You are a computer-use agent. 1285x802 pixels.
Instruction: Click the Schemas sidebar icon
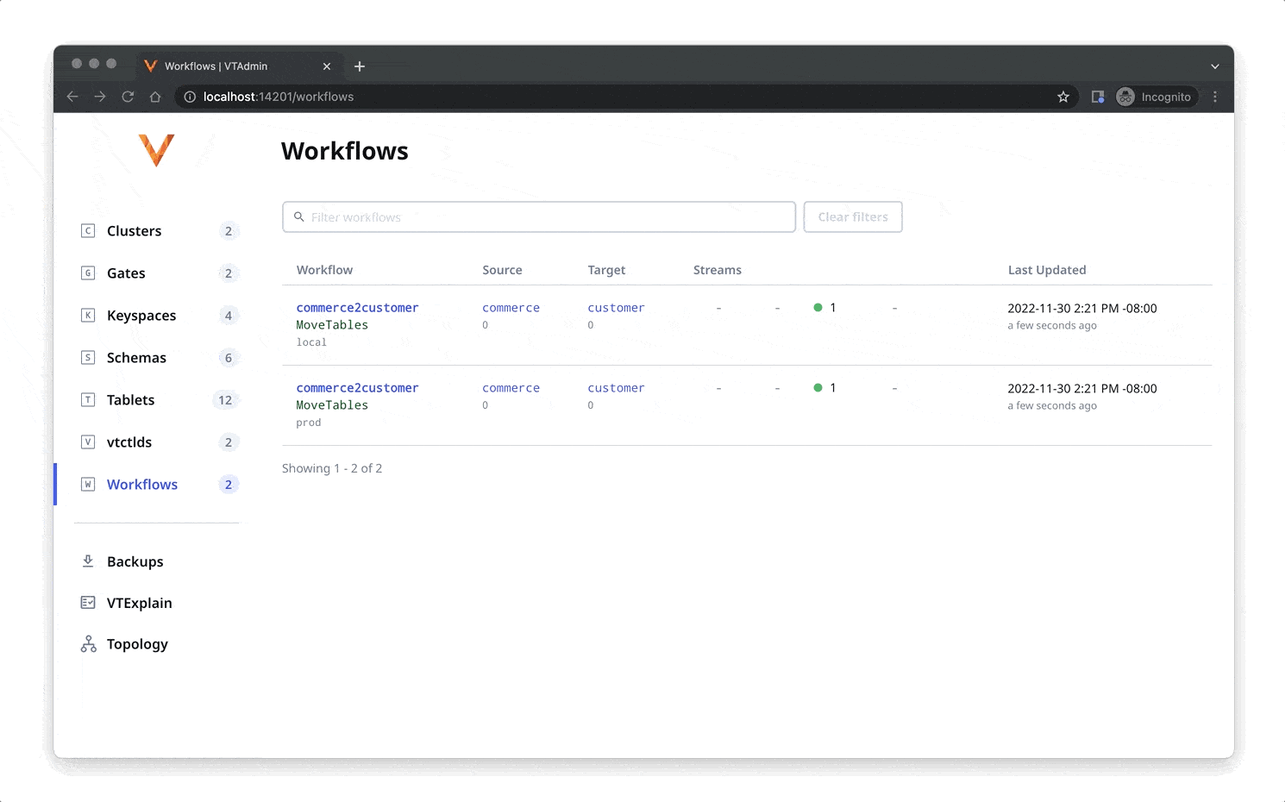tap(88, 357)
